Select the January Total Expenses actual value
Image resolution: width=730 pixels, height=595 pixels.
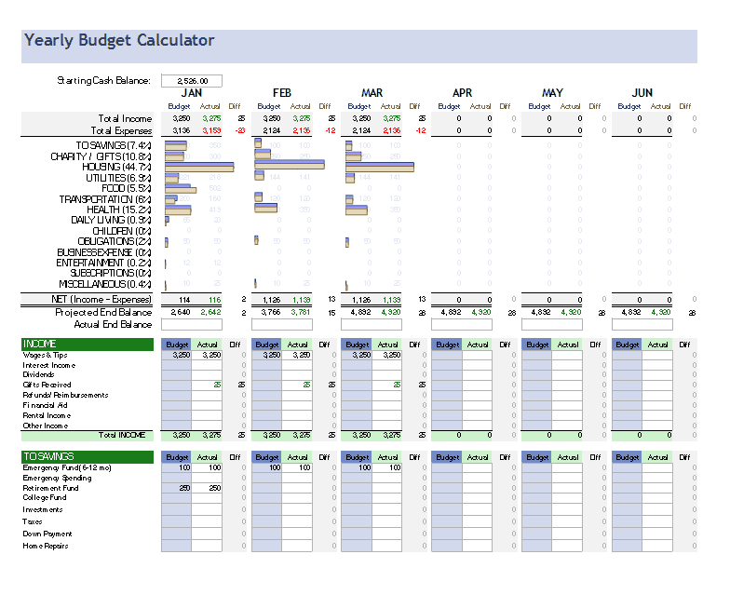click(x=210, y=131)
